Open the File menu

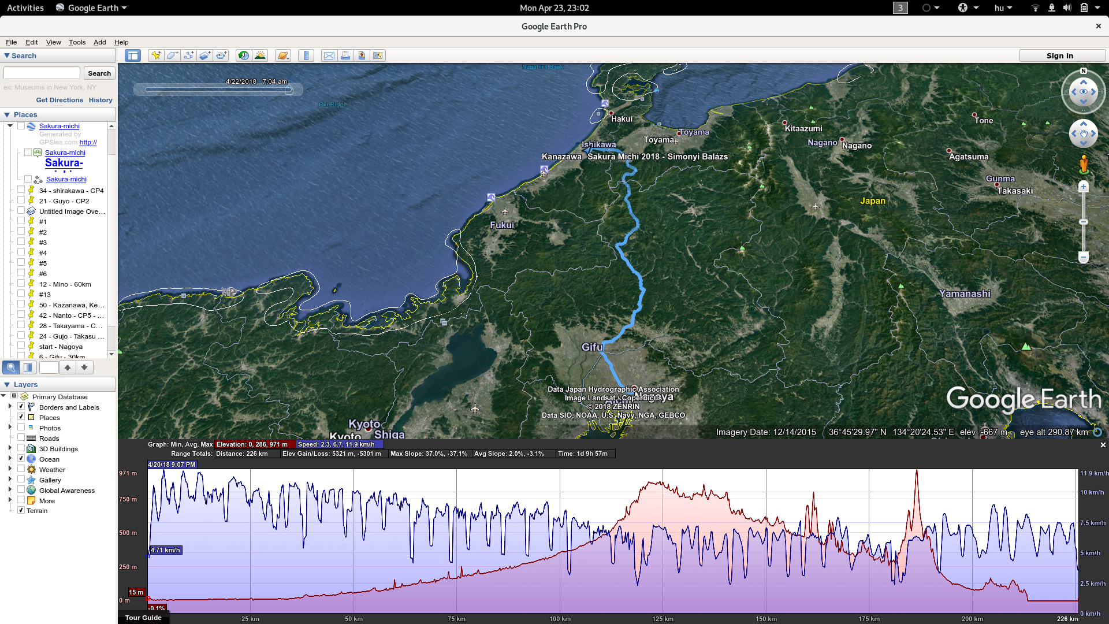tap(11, 42)
